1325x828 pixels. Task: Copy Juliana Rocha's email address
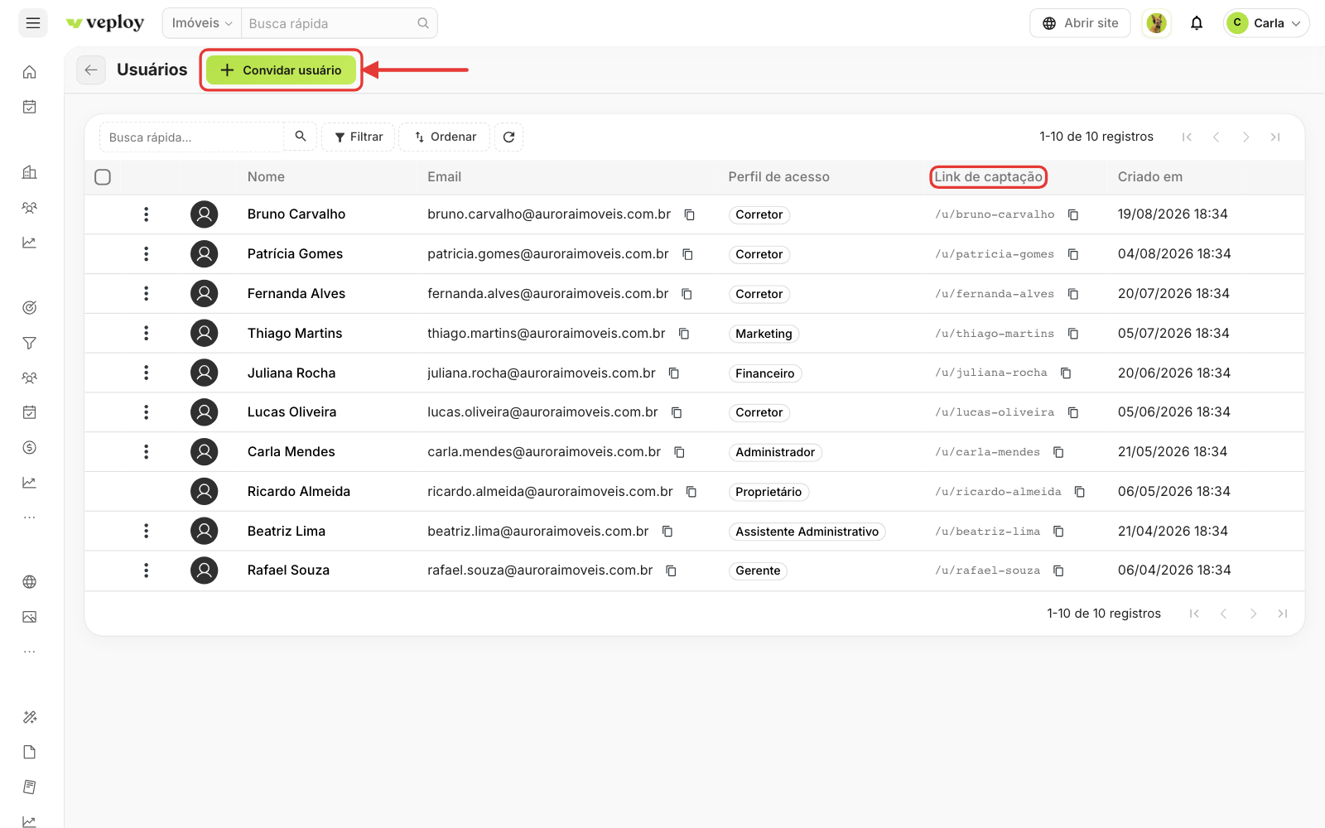(674, 373)
